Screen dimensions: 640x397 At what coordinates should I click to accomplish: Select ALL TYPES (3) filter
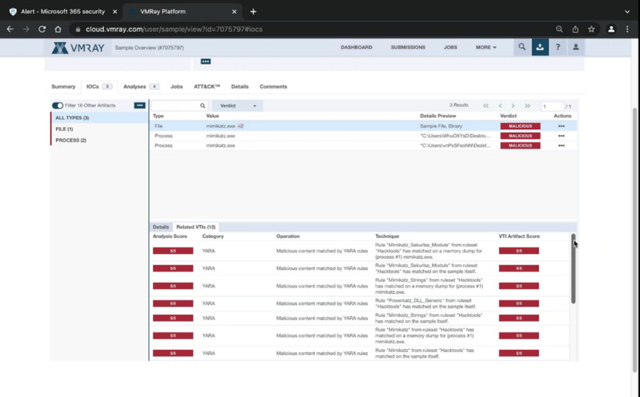[99, 118]
